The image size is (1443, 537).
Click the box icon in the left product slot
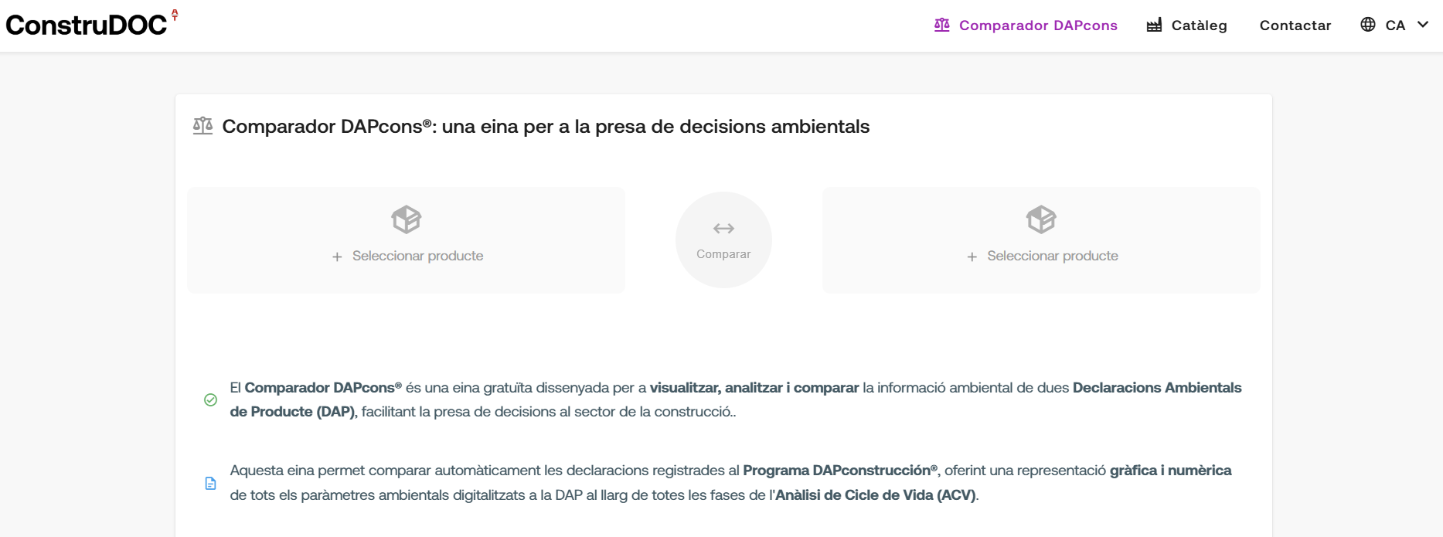tap(407, 219)
